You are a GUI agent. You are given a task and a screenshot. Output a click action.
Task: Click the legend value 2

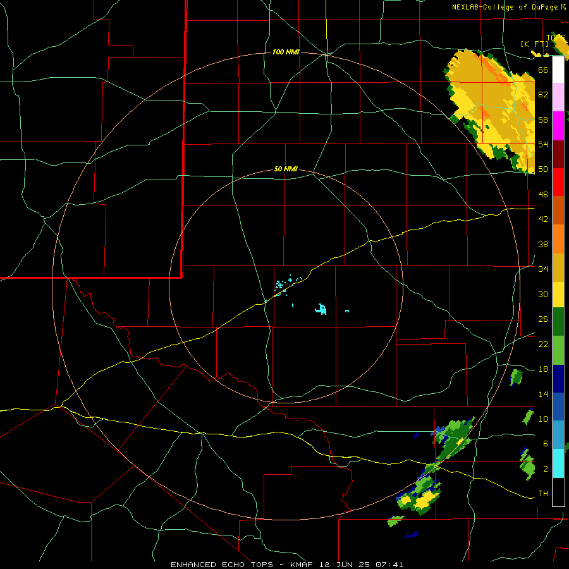(545, 469)
